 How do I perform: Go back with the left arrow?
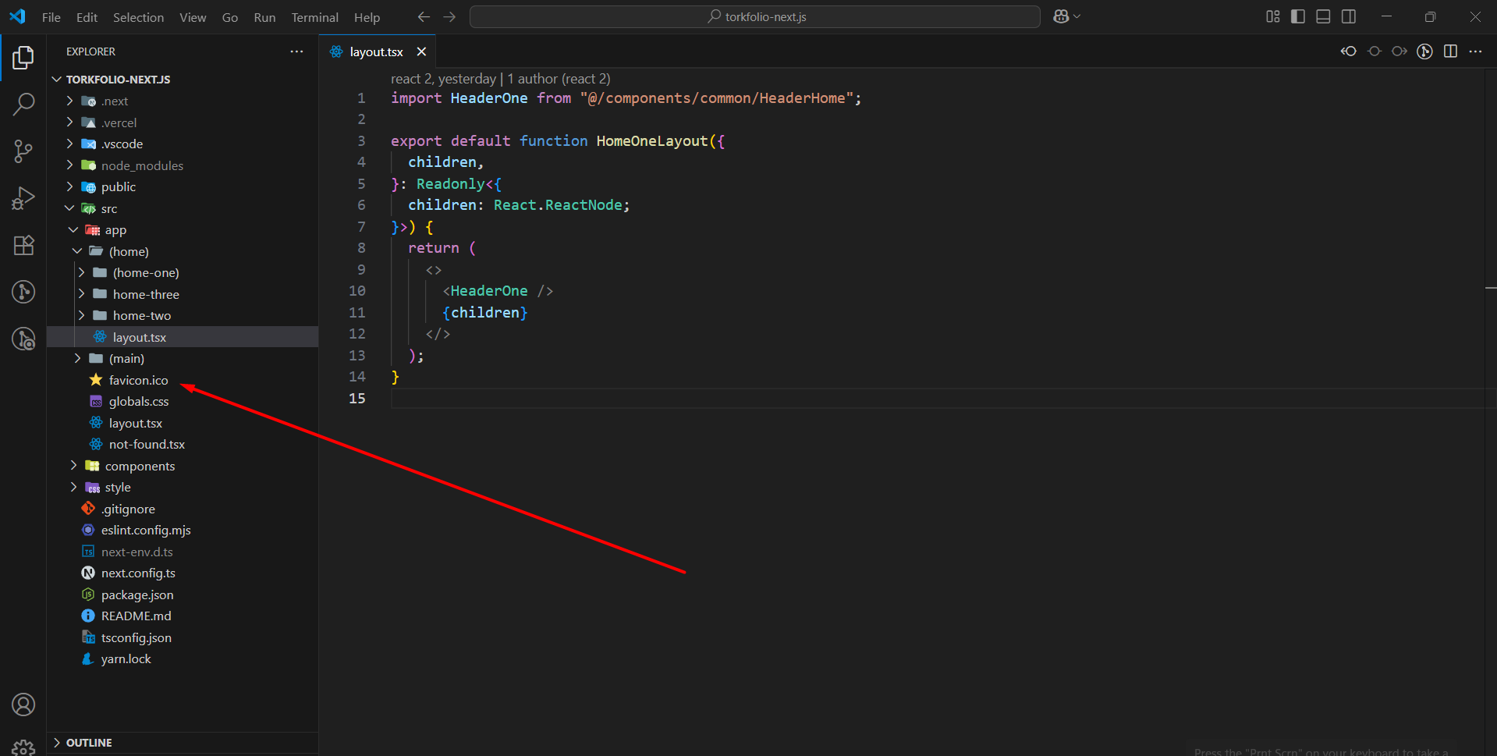[424, 16]
